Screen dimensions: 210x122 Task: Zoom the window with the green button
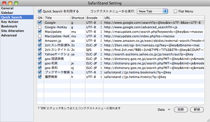click(x=16, y=3)
